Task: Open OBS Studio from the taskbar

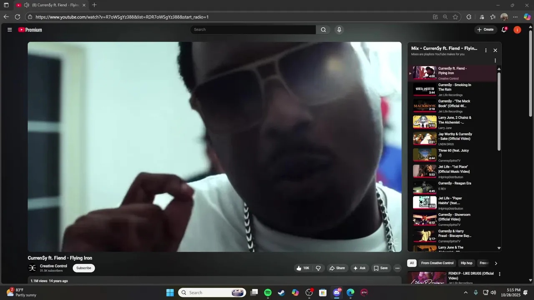Action: tap(309, 292)
